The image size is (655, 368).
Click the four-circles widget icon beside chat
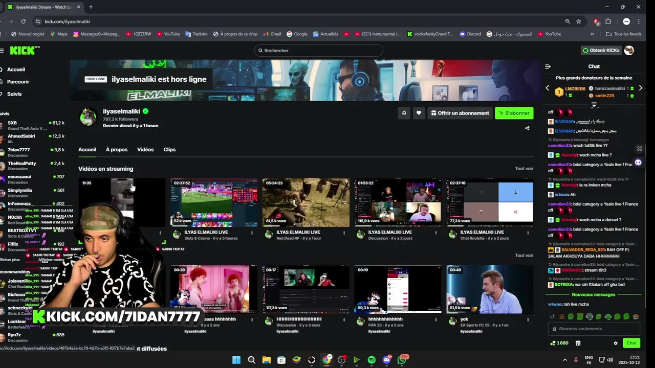coord(639,149)
